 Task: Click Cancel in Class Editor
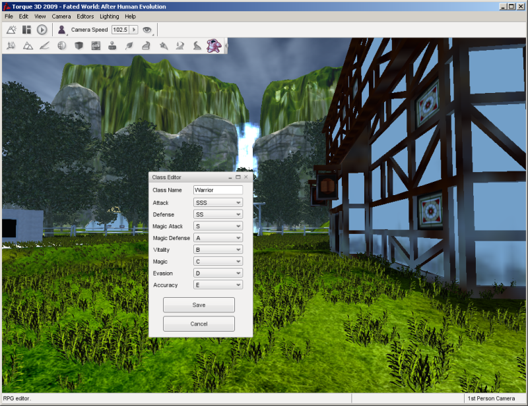click(199, 324)
